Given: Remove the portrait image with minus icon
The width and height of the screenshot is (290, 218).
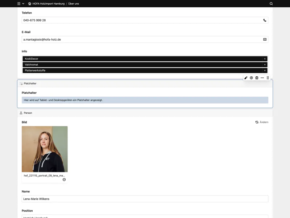Looking at the screenshot, I should (64, 179).
